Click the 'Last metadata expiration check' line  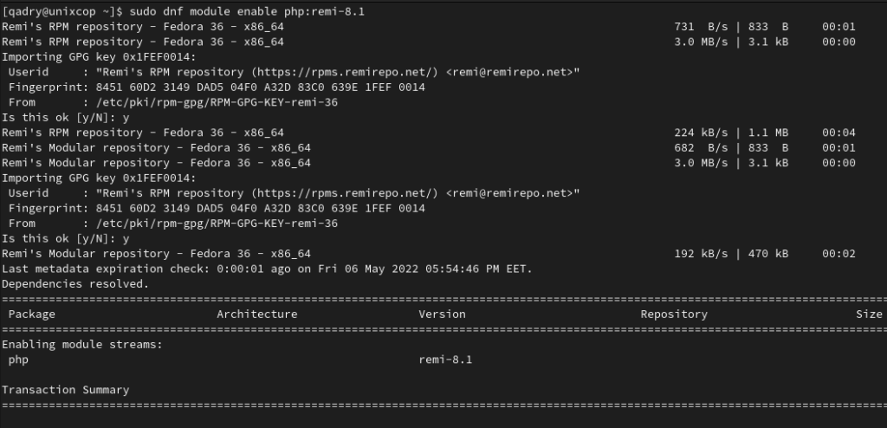[267, 269]
